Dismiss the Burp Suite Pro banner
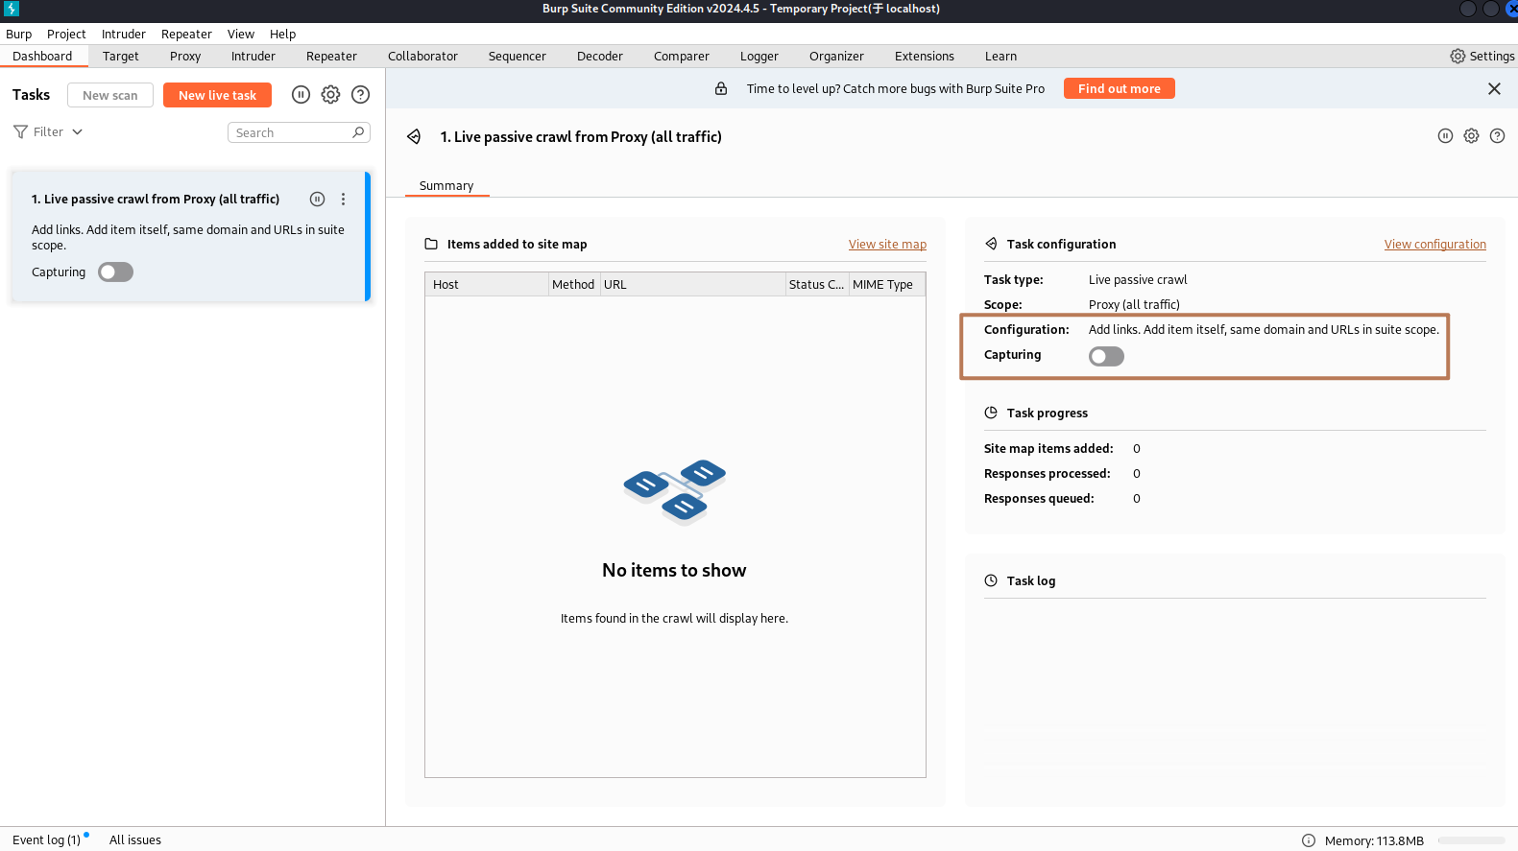1518x851 pixels. tap(1494, 89)
